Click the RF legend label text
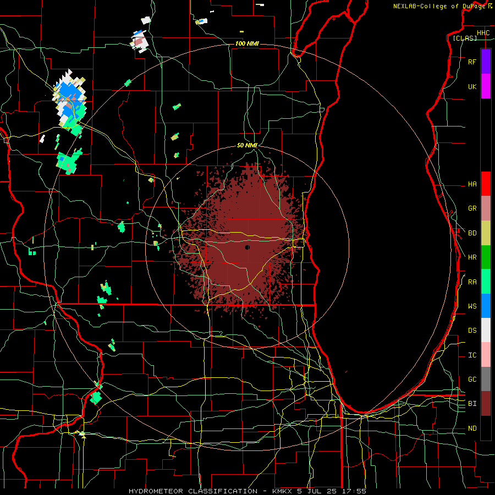The image size is (495, 495). click(472, 62)
